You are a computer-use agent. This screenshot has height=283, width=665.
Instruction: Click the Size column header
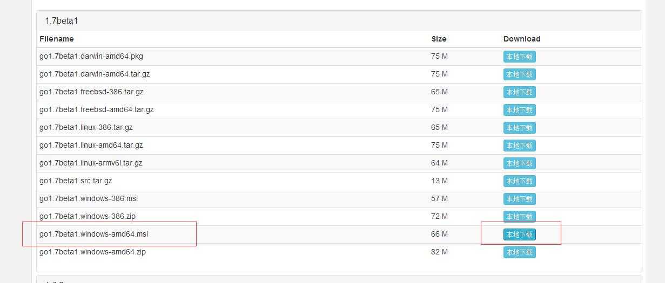point(439,39)
